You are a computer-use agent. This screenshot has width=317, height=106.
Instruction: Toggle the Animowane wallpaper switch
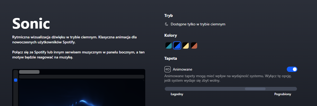292,69
